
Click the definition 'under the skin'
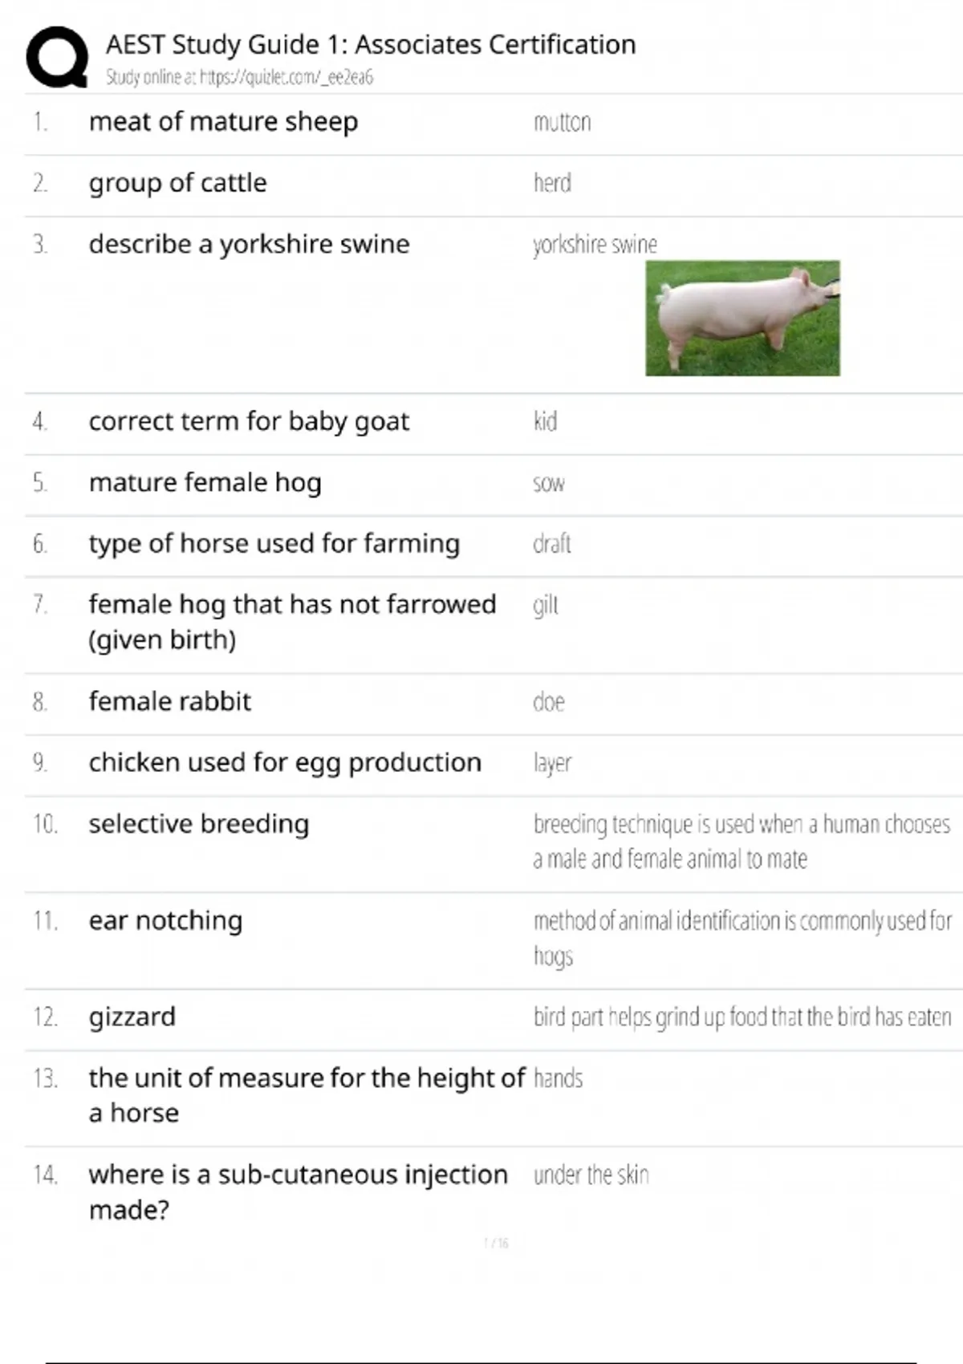(591, 1175)
